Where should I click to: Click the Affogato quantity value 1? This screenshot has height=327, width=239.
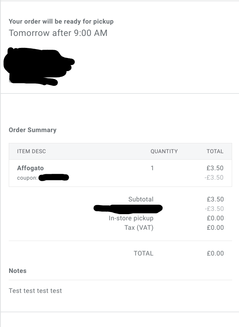(x=152, y=168)
